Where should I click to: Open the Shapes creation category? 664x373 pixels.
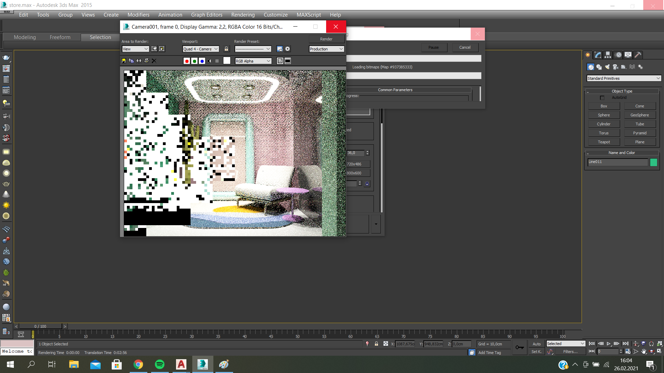[x=599, y=67]
